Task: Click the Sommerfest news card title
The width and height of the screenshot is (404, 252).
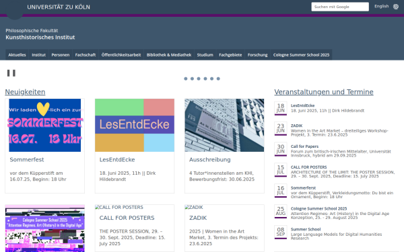Action: 27,160
